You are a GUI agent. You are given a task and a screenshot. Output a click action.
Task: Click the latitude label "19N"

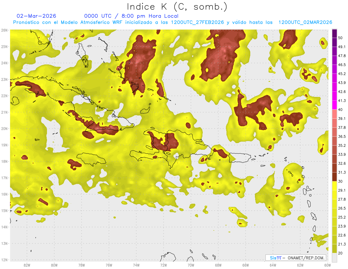pos(4,145)
